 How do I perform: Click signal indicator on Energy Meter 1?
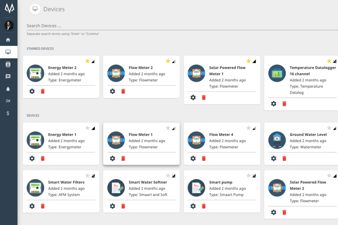click(93, 128)
